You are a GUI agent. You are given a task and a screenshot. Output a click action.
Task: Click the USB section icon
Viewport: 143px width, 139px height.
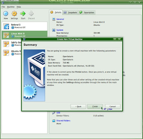click(54, 113)
